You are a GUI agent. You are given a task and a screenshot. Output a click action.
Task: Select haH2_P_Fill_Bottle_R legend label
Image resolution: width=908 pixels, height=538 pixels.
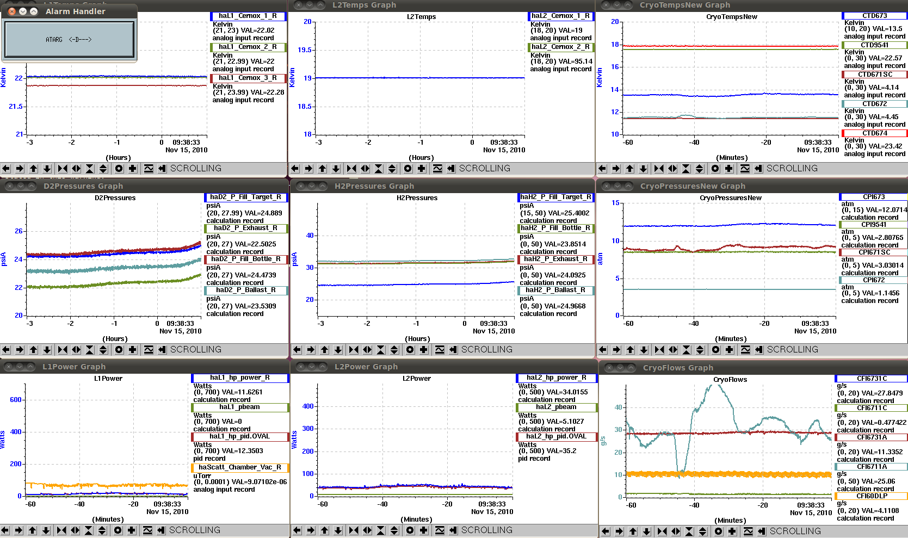pyautogui.click(x=556, y=228)
